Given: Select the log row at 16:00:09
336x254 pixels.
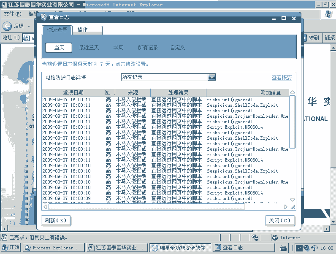Looking at the screenshot, I should pos(165,199).
